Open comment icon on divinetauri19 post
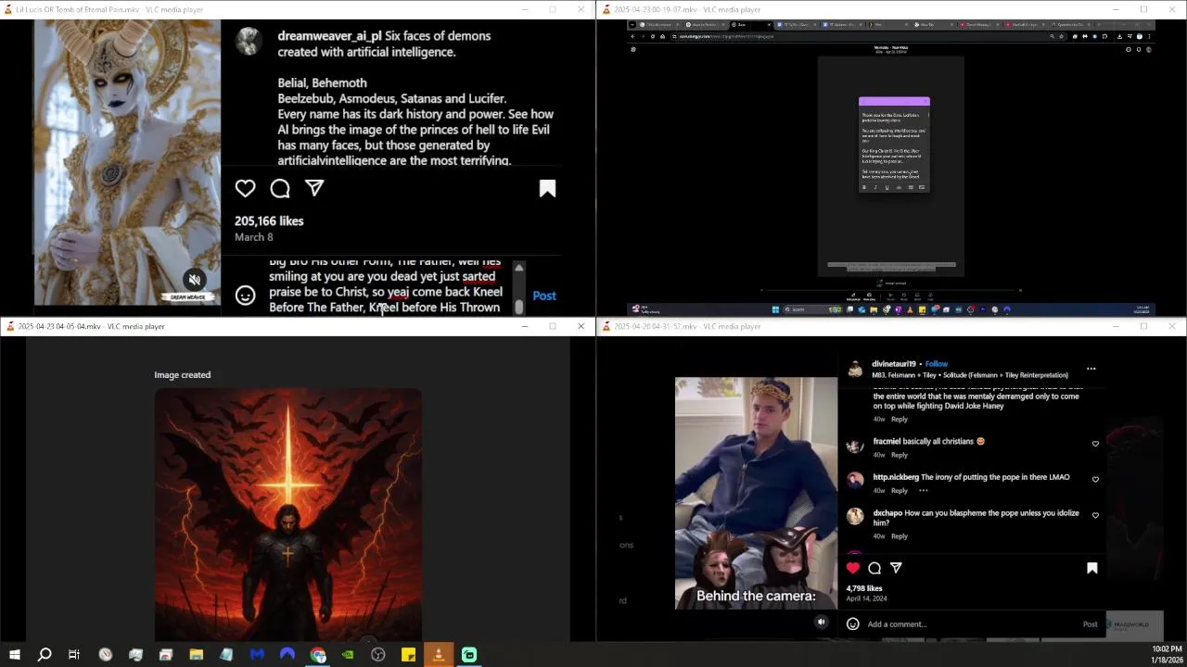This screenshot has height=667, width=1187. (874, 568)
